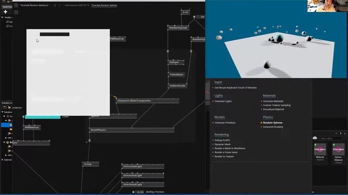Open the Instanced Drawing example
Viewport: 348px width, 195px height.
point(273,127)
